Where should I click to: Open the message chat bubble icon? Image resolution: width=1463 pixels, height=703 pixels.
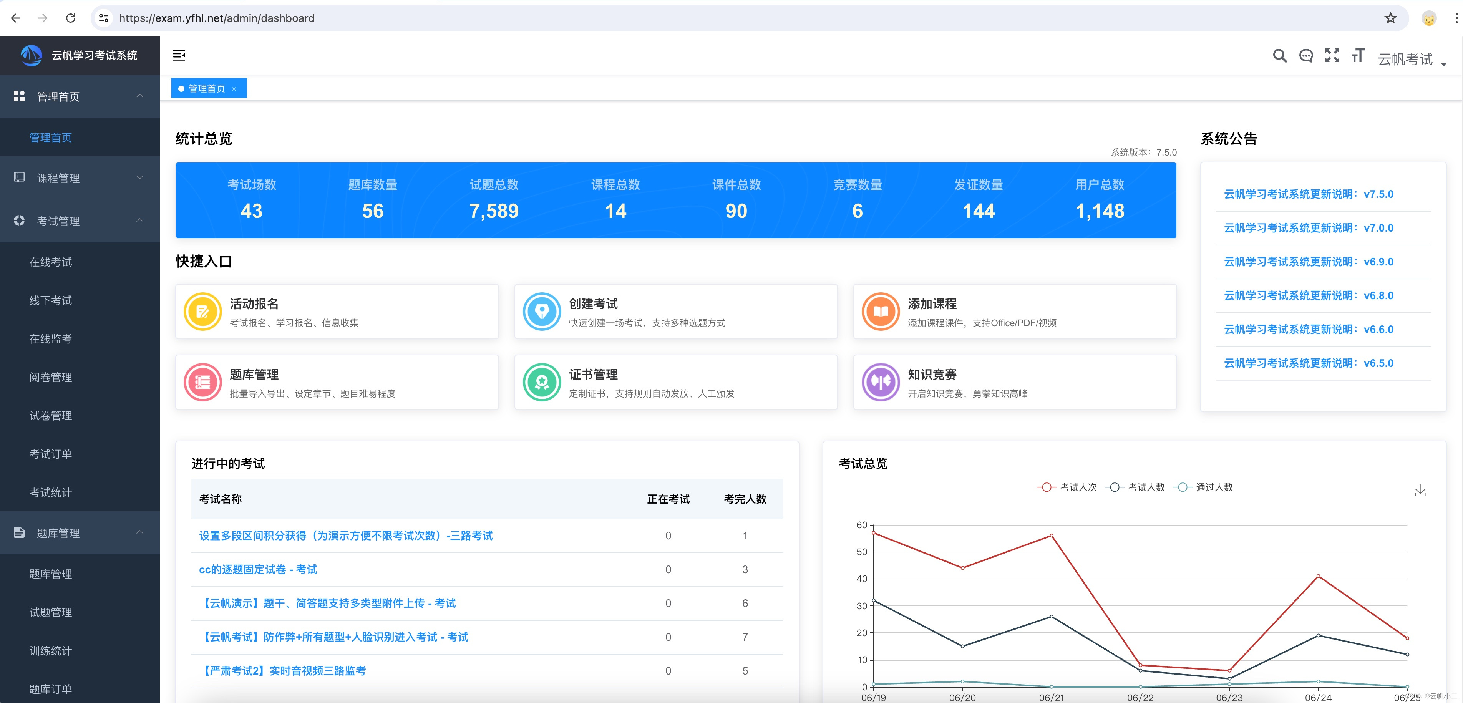[1306, 56]
